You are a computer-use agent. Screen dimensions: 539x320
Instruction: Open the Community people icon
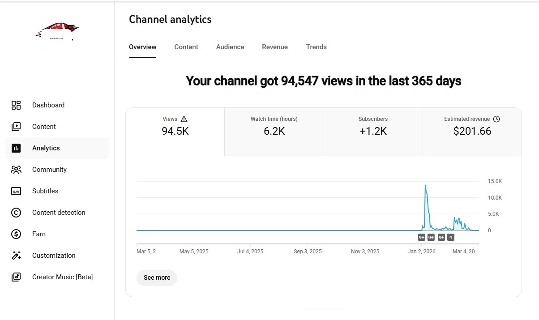point(16,170)
